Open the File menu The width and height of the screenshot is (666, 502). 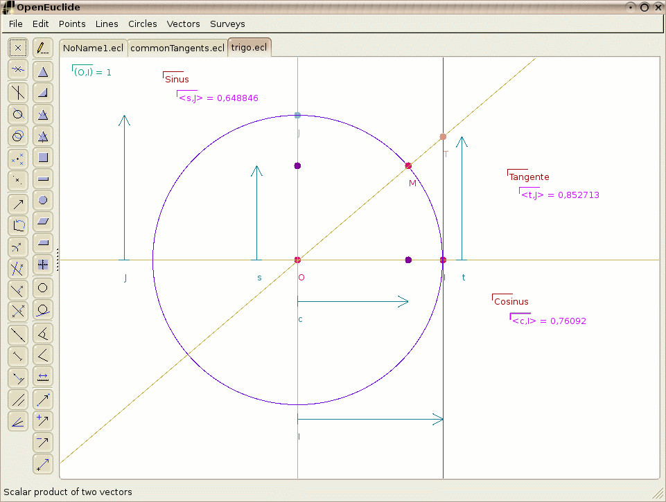pyautogui.click(x=16, y=24)
